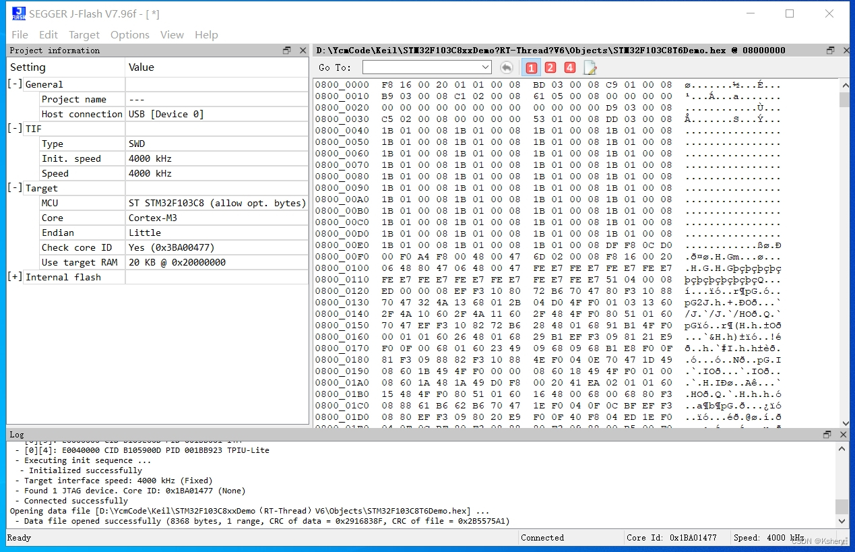Click the value '20 KB @ 0x20000000'
The height and width of the screenshot is (552, 855).
coord(177,262)
